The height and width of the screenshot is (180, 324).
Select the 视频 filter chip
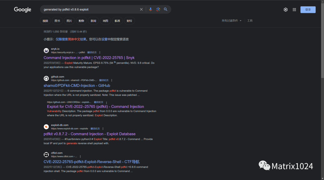click(x=45, y=21)
